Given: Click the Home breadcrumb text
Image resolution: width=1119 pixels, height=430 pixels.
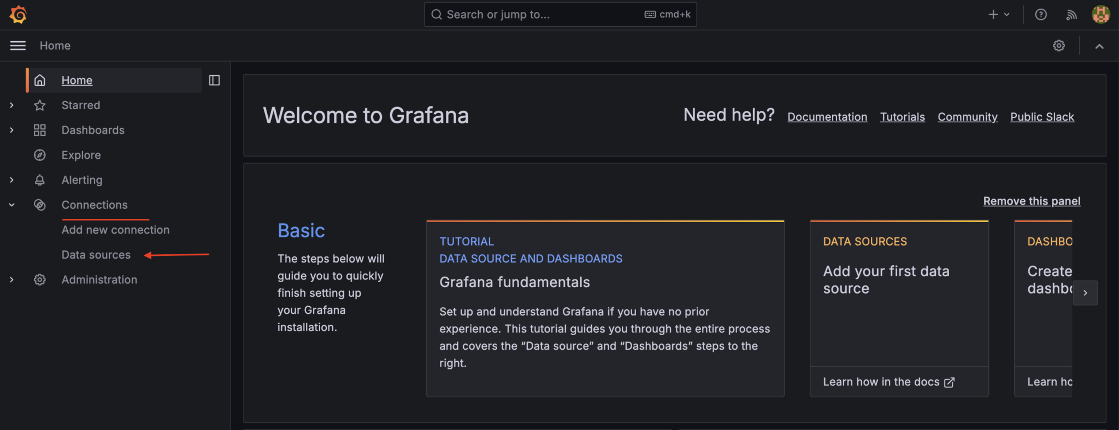Looking at the screenshot, I should (55, 46).
